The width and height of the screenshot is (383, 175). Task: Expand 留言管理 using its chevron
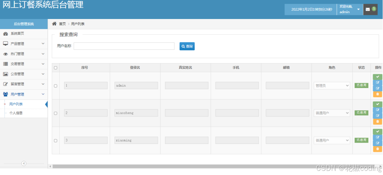[43, 84]
